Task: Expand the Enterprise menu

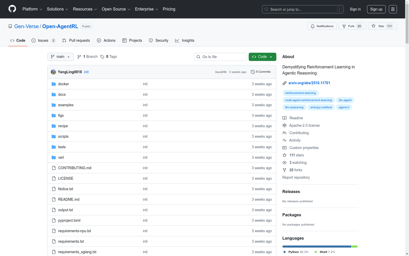Action: point(146,9)
